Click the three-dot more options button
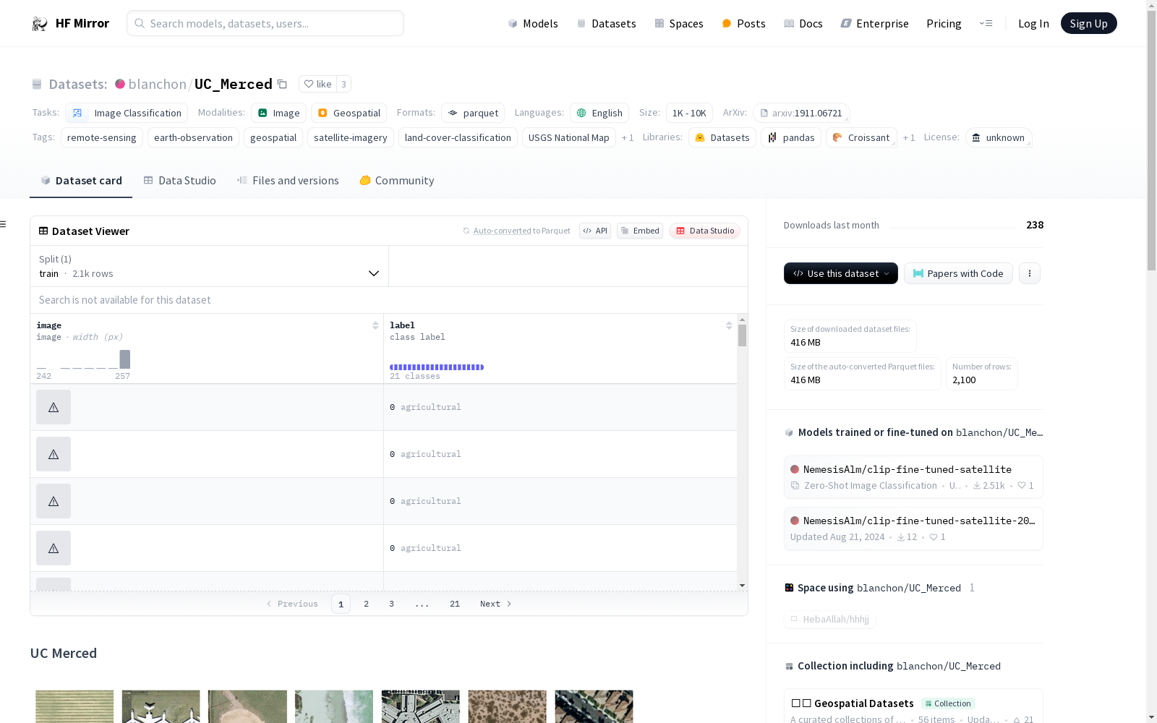 pos(1030,273)
